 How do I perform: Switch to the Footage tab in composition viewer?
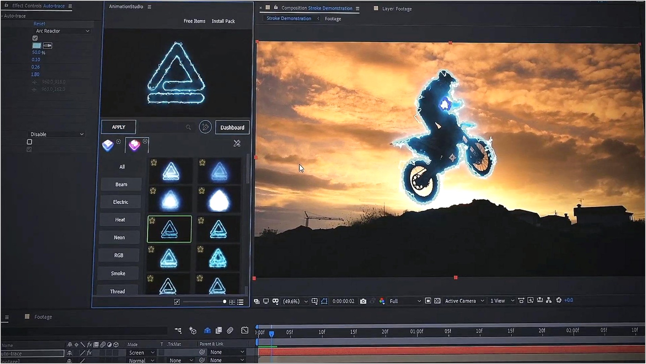[x=332, y=19]
